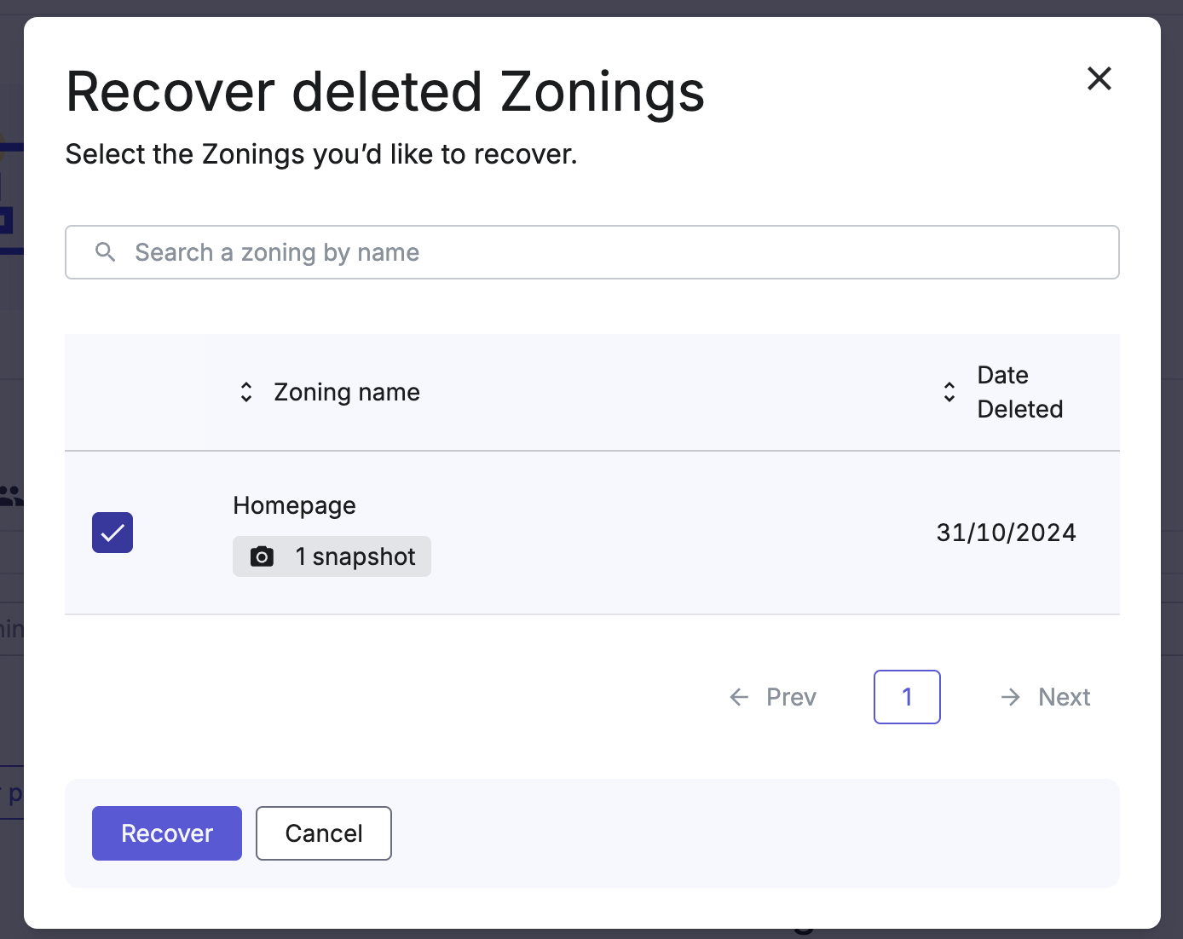Click the search magnifier icon
This screenshot has height=939, width=1183.
coord(105,252)
